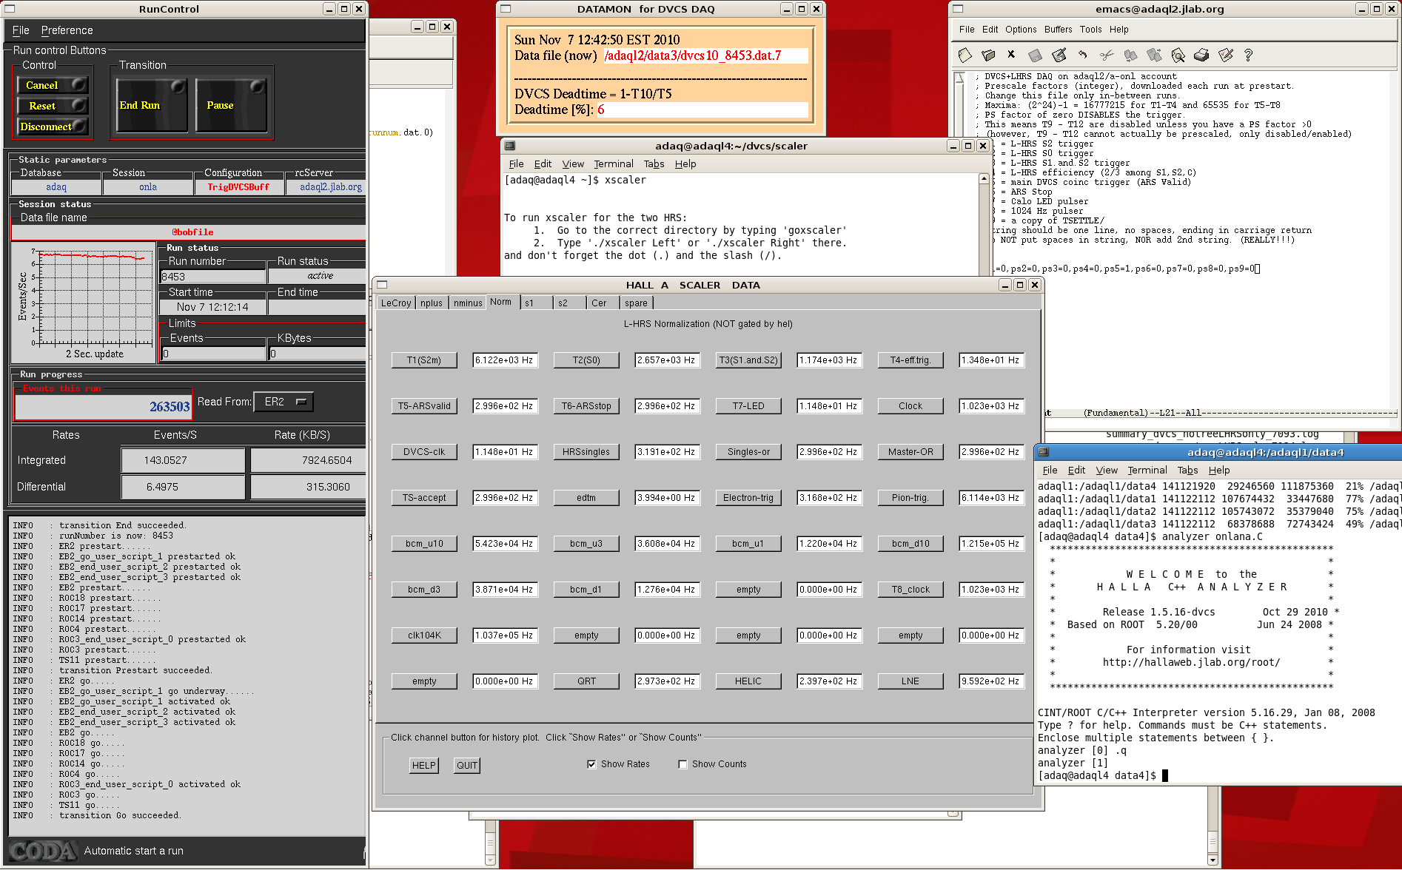
Task: Open the File menu in RunControl
Action: click(21, 30)
